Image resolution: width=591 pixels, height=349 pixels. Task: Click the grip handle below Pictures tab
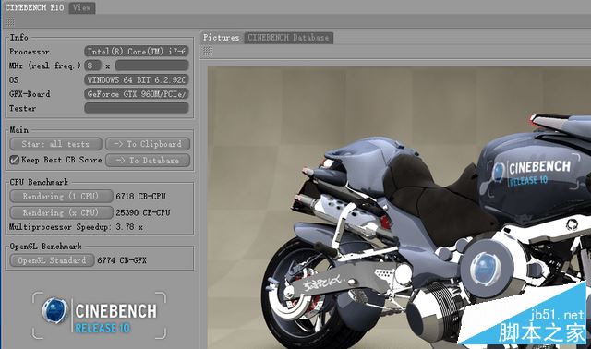pyautogui.click(x=207, y=51)
